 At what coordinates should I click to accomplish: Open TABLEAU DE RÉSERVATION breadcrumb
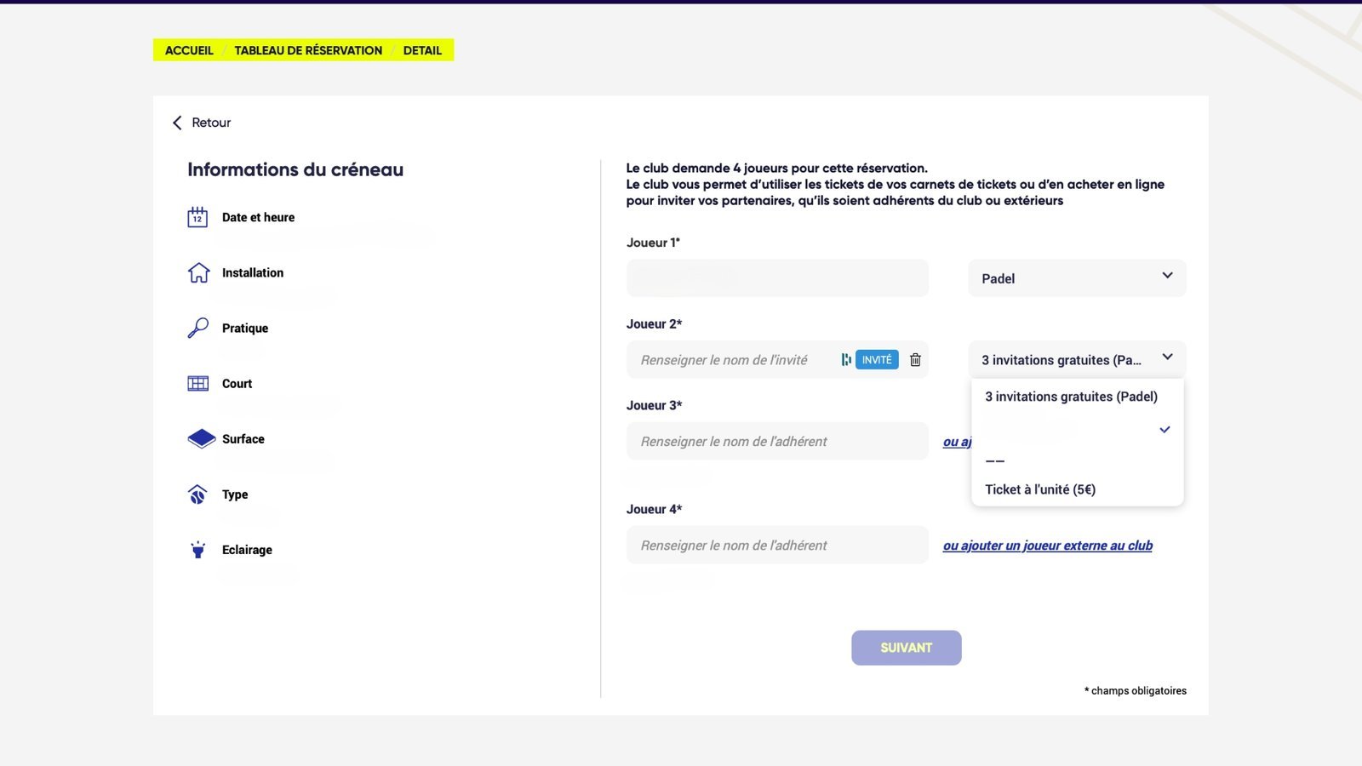point(308,50)
